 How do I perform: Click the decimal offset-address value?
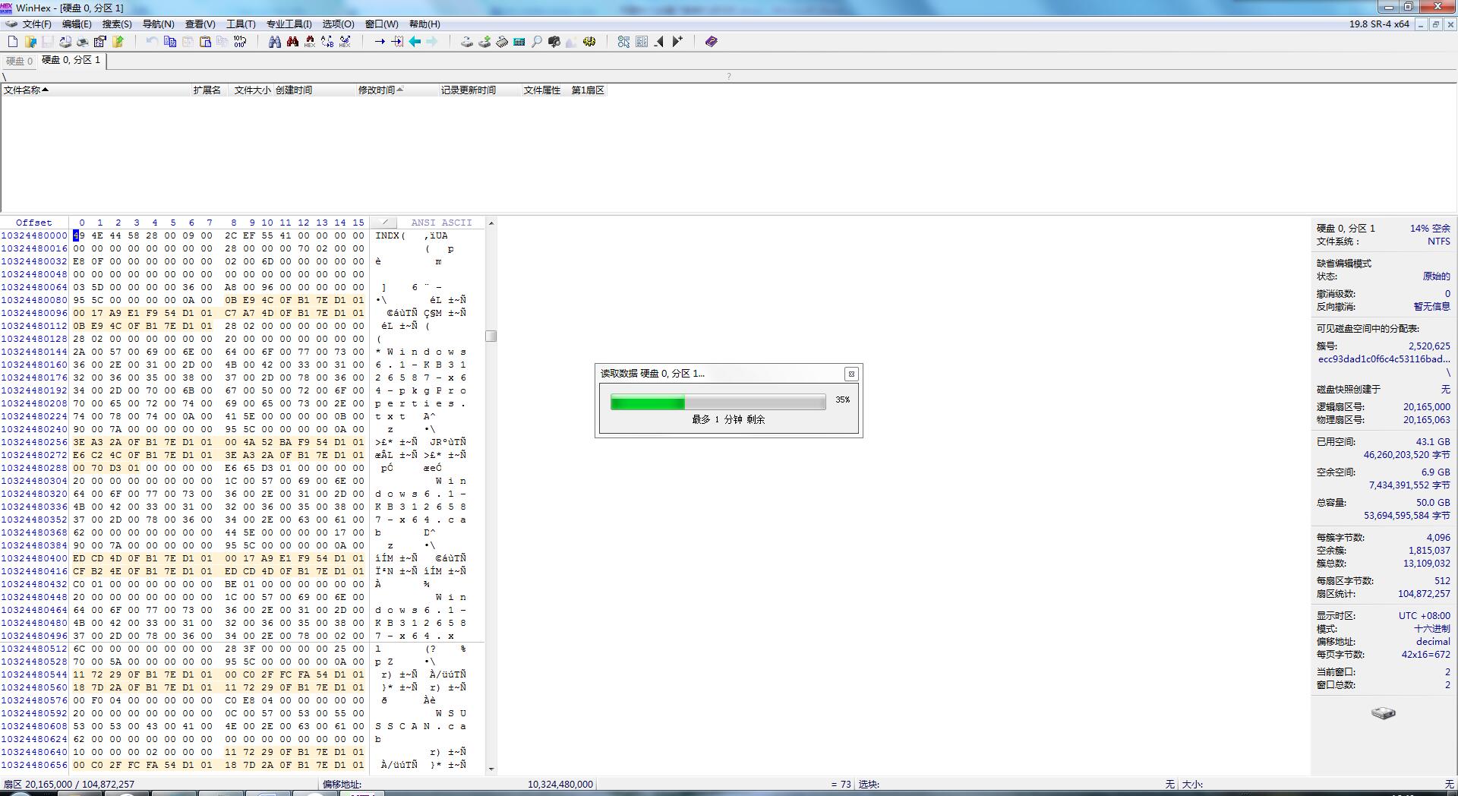coord(1433,642)
